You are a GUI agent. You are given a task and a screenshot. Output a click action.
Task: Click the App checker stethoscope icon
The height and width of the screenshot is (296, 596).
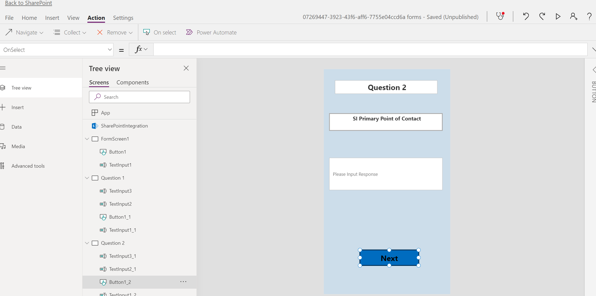pos(500,17)
